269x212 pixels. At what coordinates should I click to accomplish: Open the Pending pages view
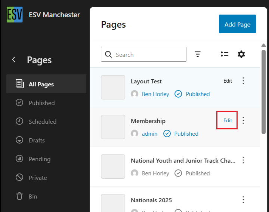click(39, 159)
